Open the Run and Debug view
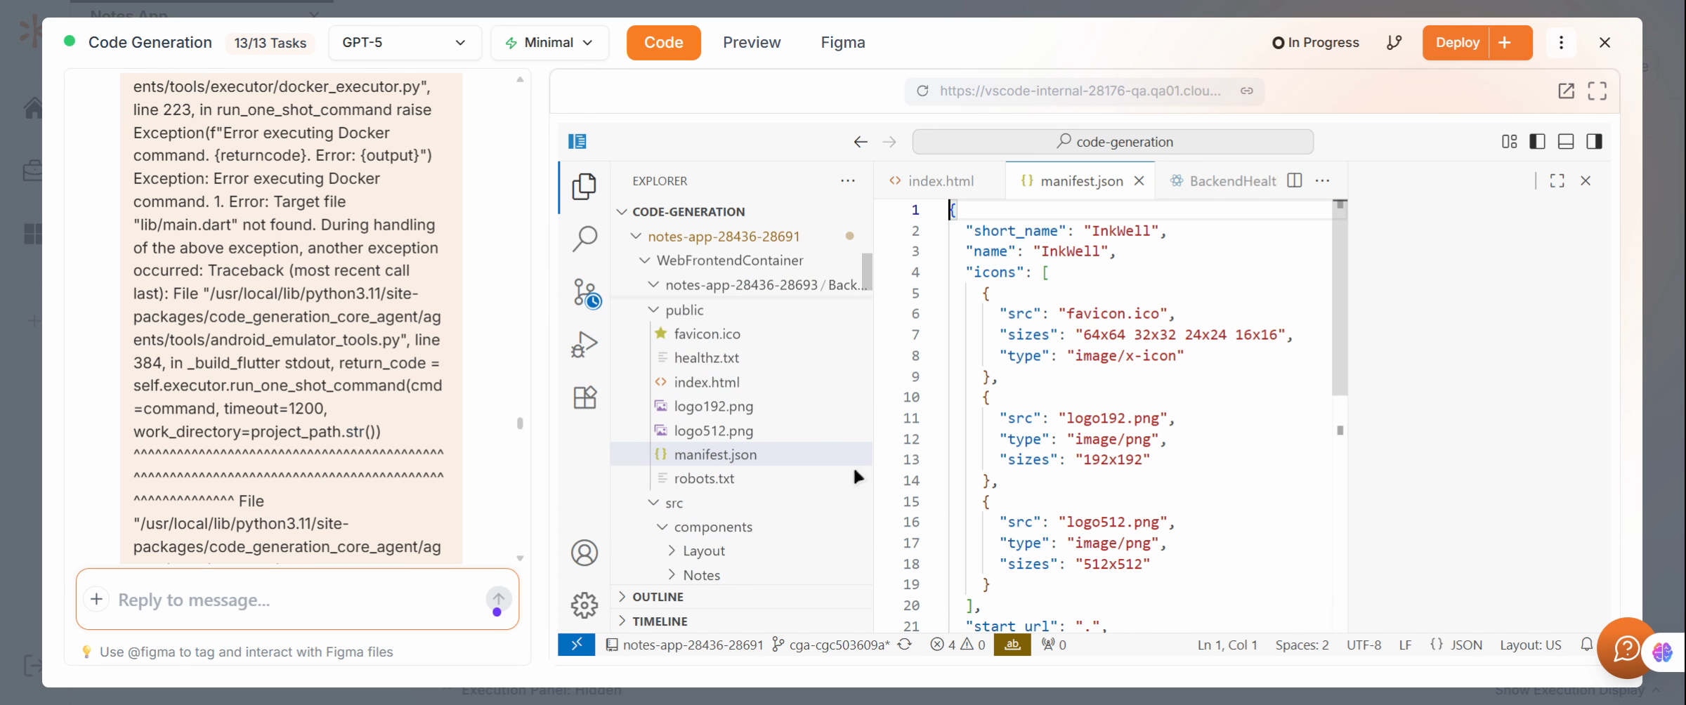 pos(584,345)
